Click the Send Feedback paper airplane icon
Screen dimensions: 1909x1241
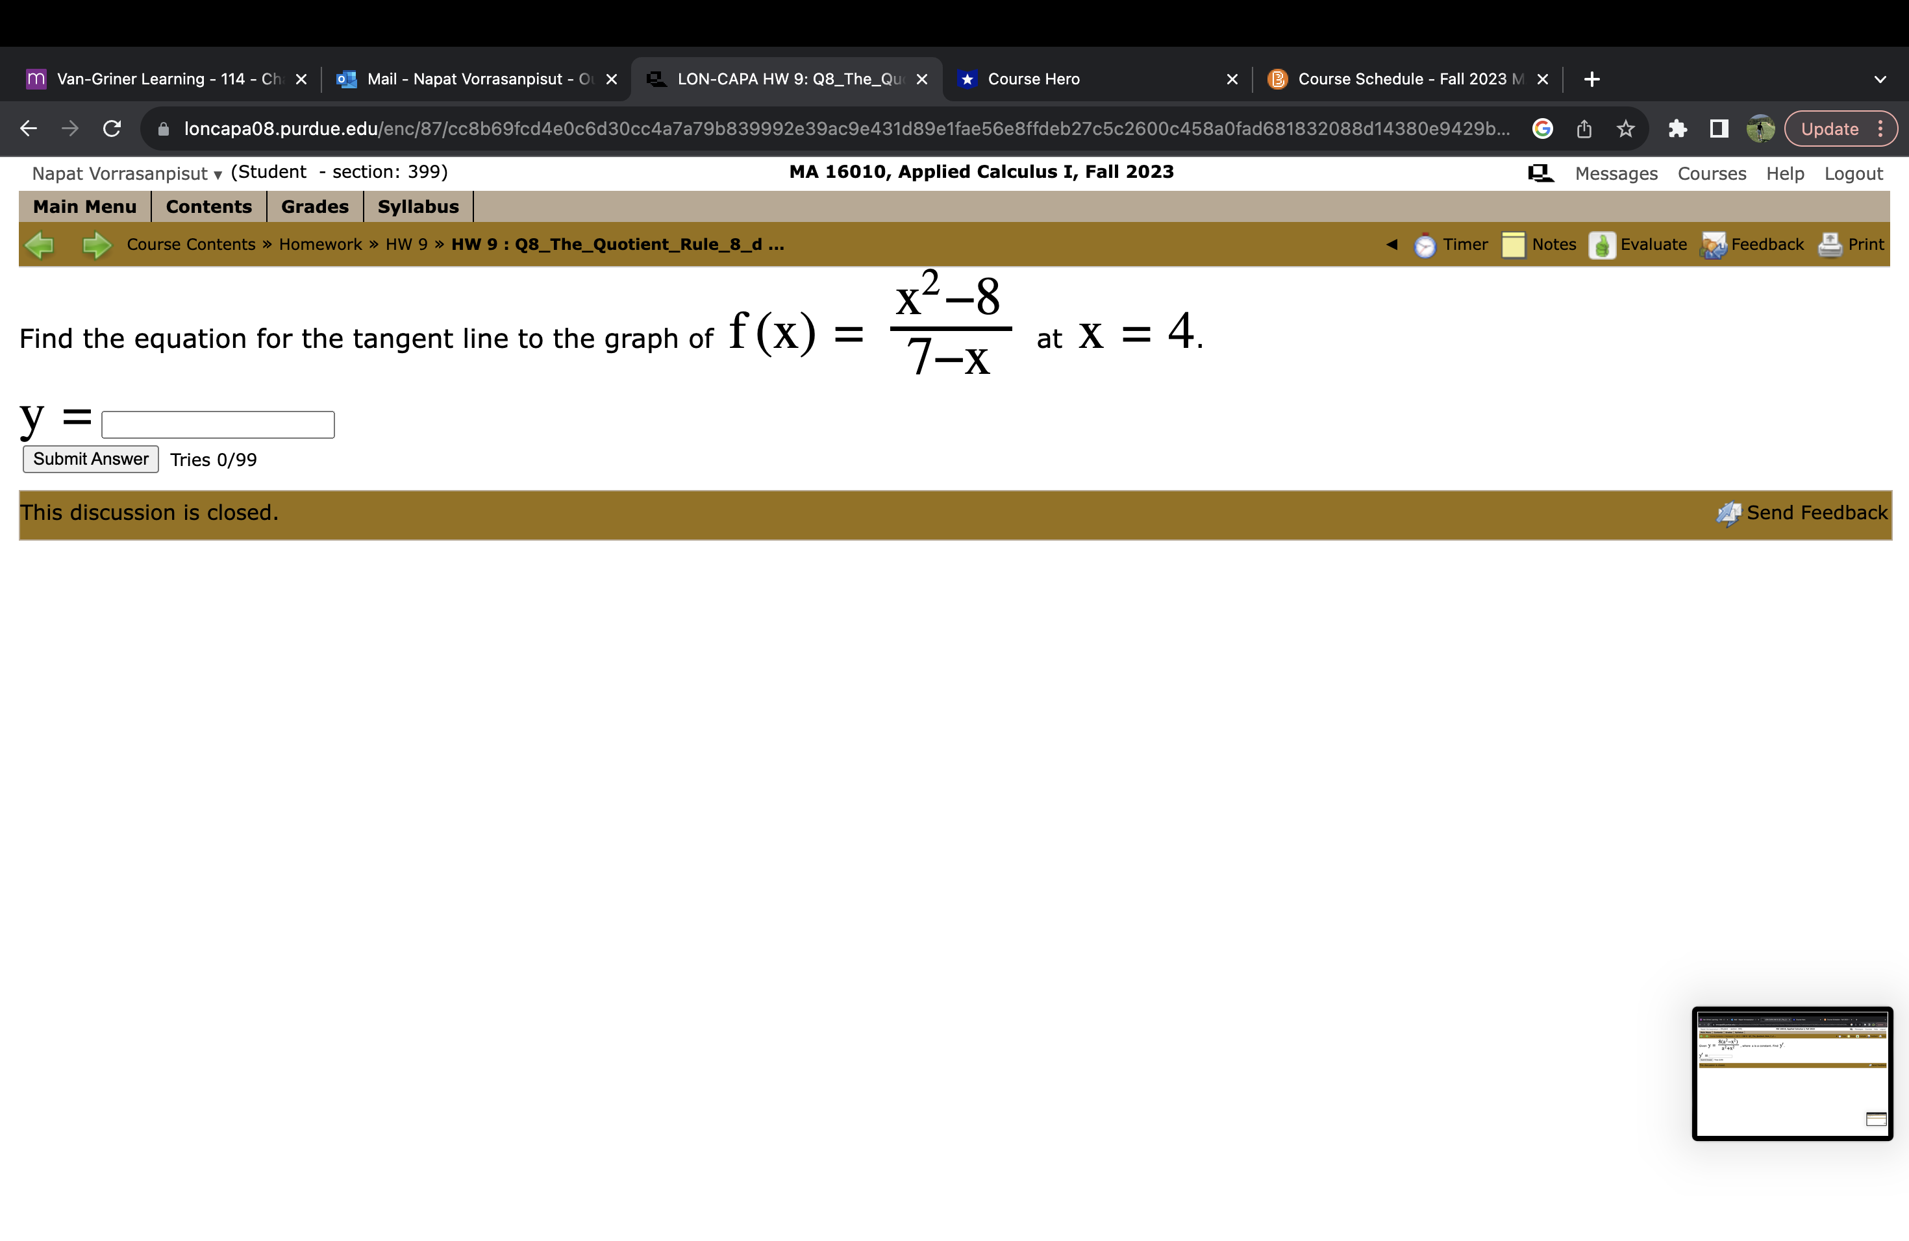click(x=1730, y=513)
